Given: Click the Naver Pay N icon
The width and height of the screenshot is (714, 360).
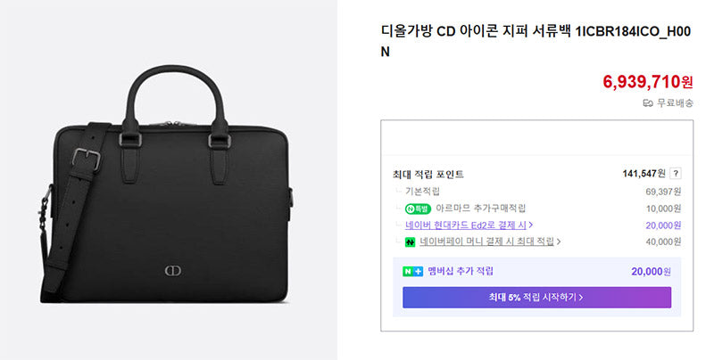Looking at the screenshot, I should coord(410,242).
